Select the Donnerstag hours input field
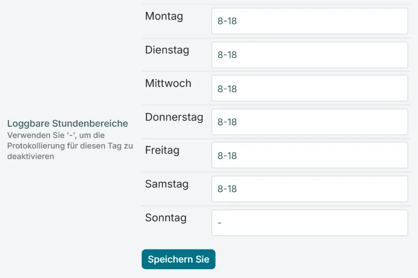Screen dimensions: 418x278 click(310, 122)
